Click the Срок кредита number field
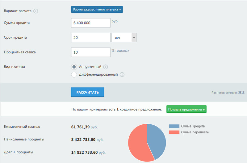This screenshot has height=163, width=247. tap(90, 38)
